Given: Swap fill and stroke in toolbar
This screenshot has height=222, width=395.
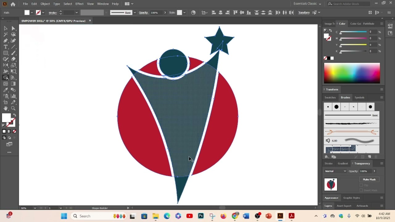Looking at the screenshot, I should 14,115.
